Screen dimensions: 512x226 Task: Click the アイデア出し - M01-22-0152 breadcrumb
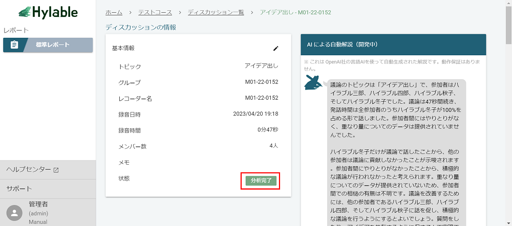[291, 12]
